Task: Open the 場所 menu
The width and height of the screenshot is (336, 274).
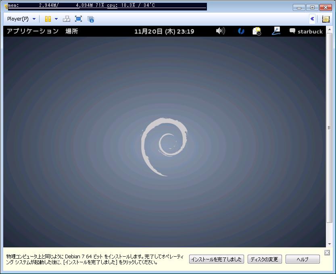Action: coord(71,31)
